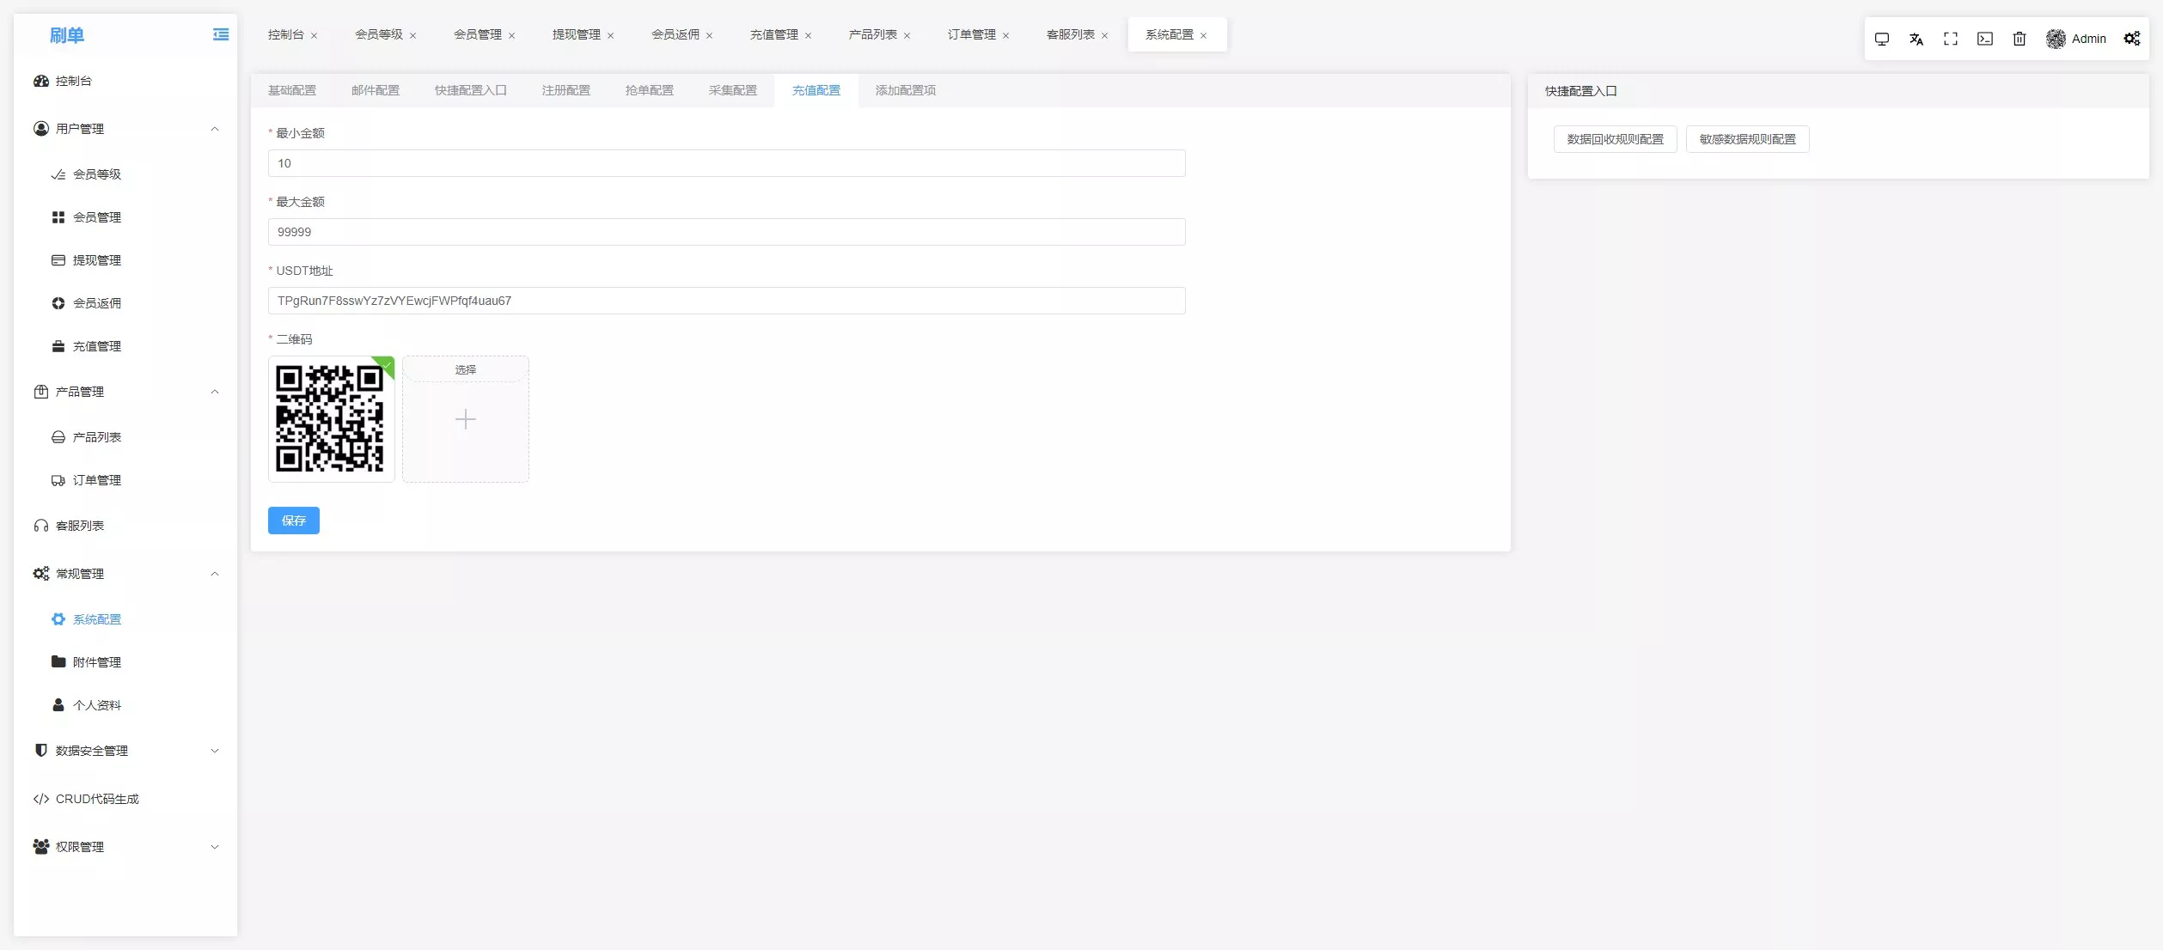Click the 产品列表 sidebar icon
Image resolution: width=2163 pixels, height=950 pixels.
[x=58, y=437]
